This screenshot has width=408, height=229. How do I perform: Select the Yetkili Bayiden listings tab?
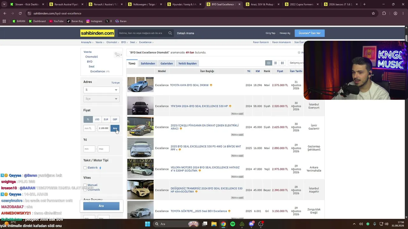coord(187,63)
